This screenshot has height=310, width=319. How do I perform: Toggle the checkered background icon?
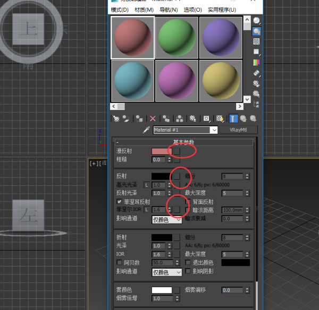coord(256,41)
